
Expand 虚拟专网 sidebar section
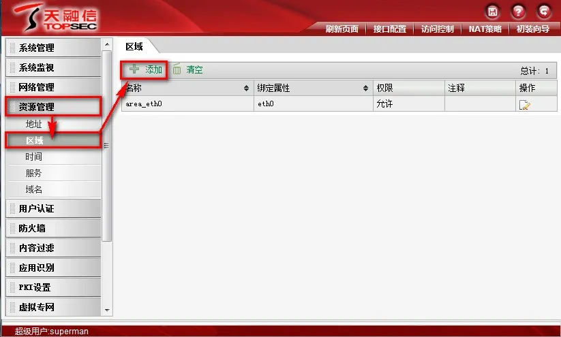[53, 306]
